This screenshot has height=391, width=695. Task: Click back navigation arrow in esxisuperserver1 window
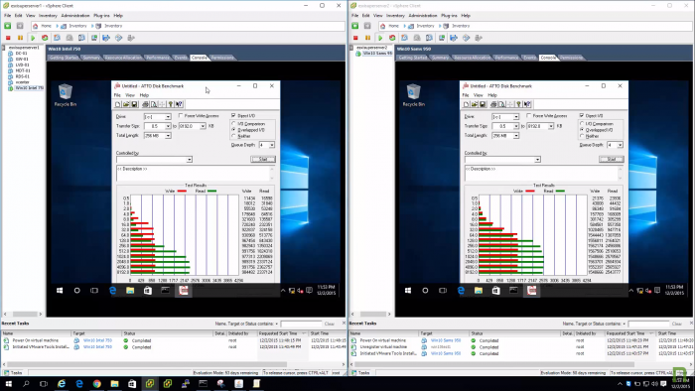(x=8, y=26)
